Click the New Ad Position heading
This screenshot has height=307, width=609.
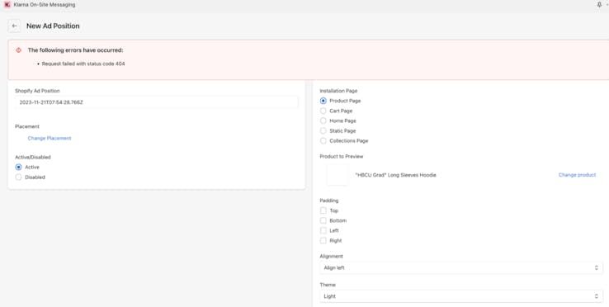click(53, 26)
